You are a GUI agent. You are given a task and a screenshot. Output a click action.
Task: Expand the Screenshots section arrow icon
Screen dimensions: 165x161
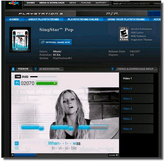pos(36,69)
